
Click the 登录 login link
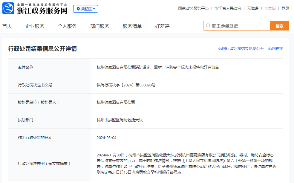285,8
